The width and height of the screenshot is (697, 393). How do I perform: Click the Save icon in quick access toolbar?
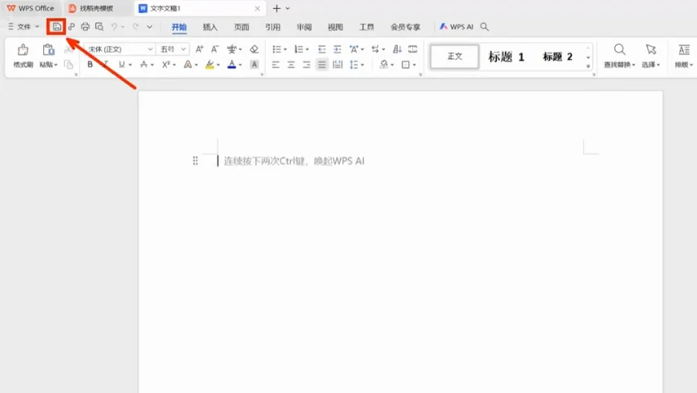(56, 27)
